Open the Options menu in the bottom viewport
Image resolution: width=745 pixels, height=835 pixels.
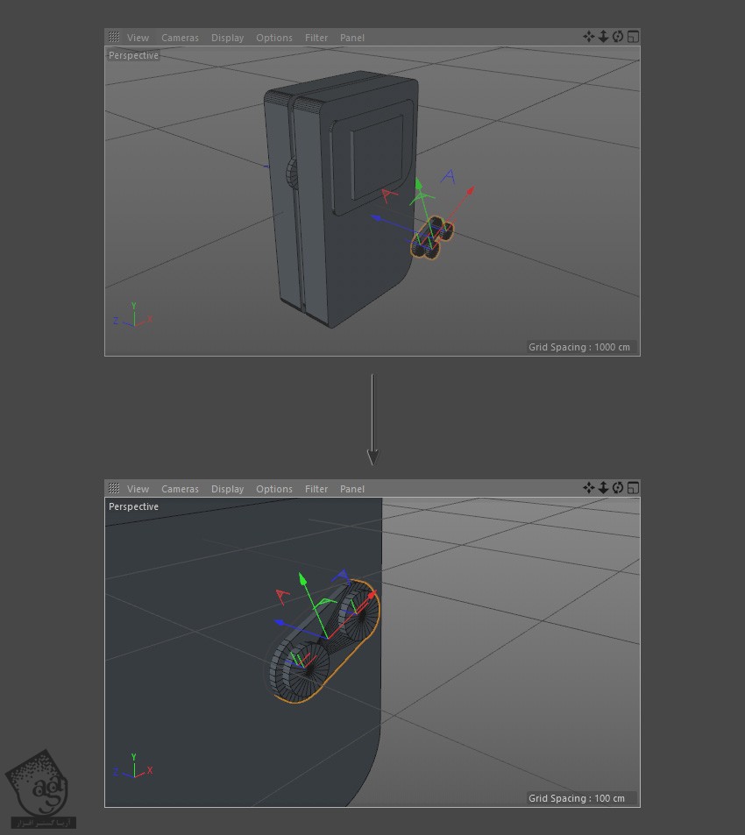(274, 489)
